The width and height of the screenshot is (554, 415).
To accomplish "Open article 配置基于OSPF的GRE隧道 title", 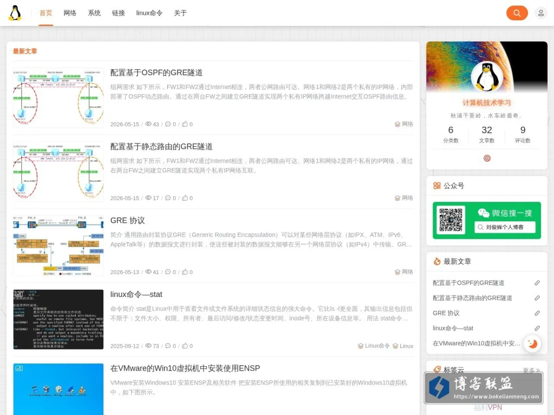I will (x=157, y=72).
